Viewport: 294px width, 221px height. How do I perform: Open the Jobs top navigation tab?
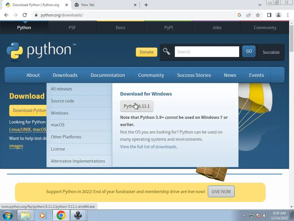[217, 28]
